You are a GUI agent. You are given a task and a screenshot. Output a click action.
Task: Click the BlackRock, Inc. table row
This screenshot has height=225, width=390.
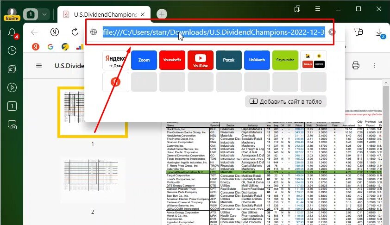[274, 129]
